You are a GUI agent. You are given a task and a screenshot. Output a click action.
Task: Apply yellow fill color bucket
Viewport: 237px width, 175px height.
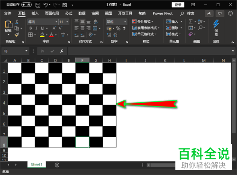click(42, 35)
